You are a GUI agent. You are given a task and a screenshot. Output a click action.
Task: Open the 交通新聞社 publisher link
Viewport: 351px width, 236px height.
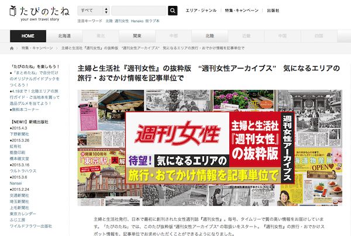click(19, 196)
